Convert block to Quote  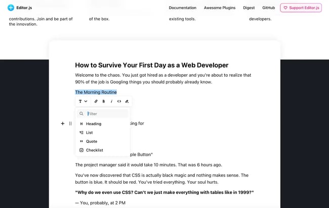102,141
